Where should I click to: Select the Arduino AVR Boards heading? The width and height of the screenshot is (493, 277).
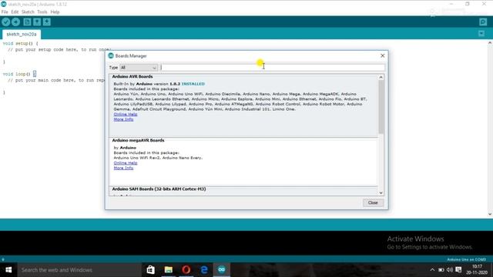(132, 77)
